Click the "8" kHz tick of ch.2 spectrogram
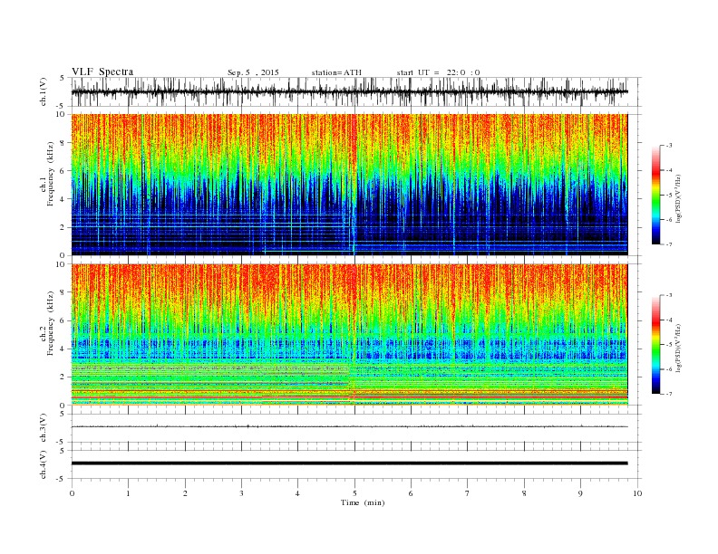Viewport: 718px width, 554px height. [63, 292]
